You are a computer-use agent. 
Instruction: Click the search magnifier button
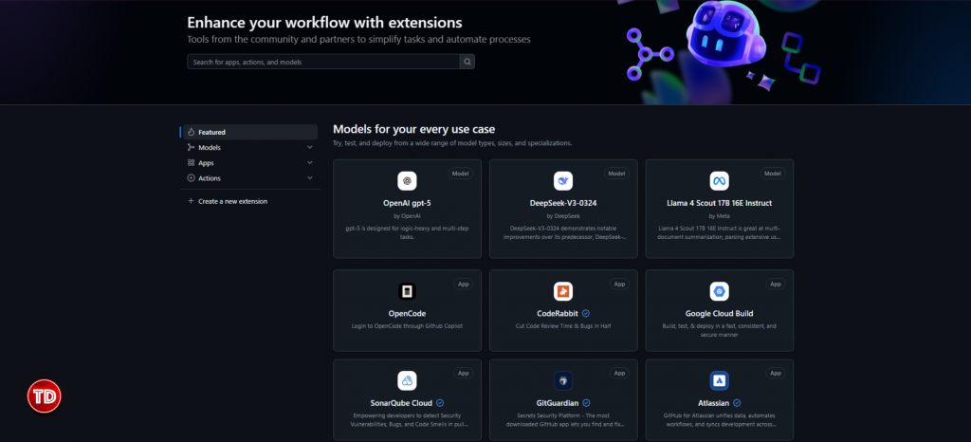click(x=467, y=62)
